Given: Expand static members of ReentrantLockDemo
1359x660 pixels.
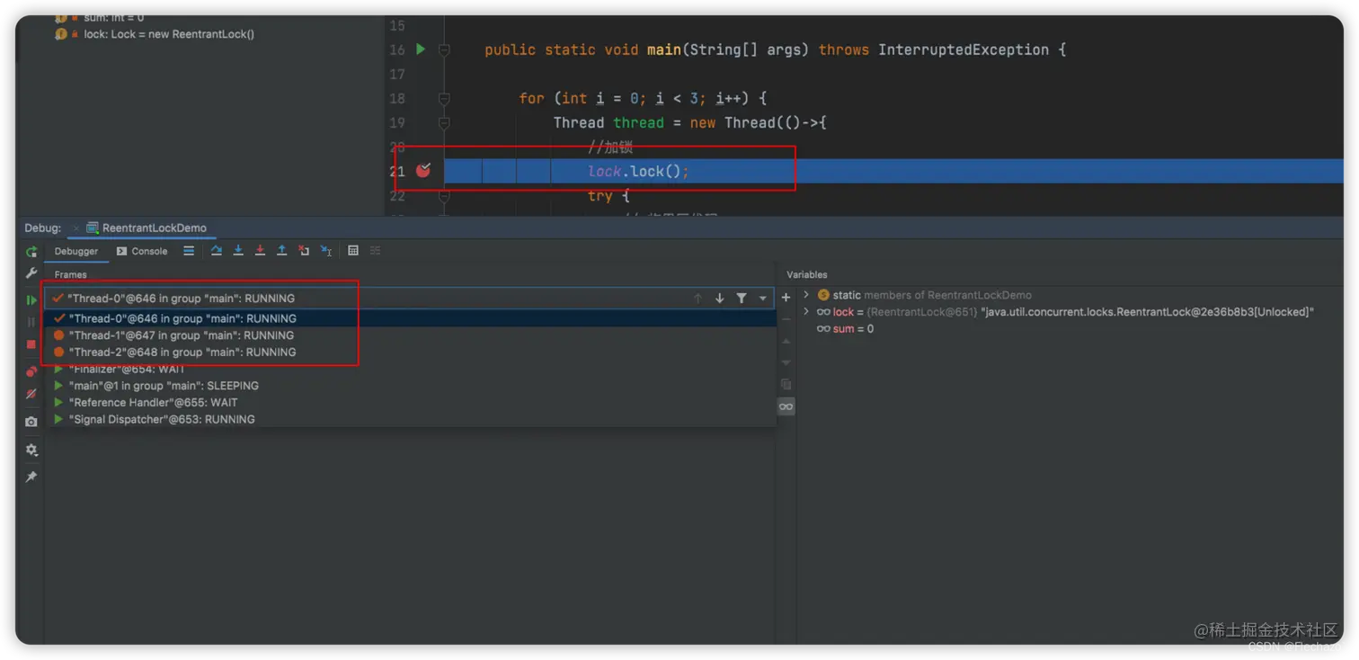Looking at the screenshot, I should click(806, 295).
